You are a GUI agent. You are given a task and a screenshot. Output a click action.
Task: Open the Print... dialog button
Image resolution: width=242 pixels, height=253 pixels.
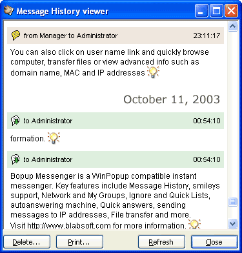coord(79,242)
